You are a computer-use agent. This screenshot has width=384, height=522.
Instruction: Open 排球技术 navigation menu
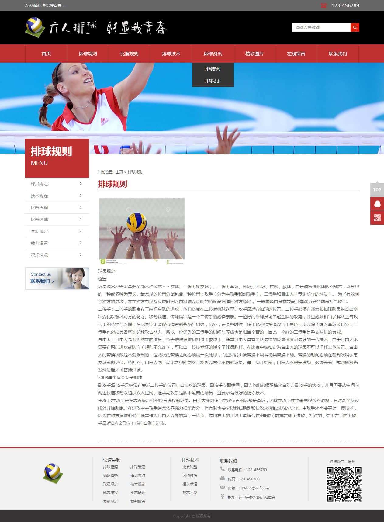pyautogui.click(x=171, y=54)
